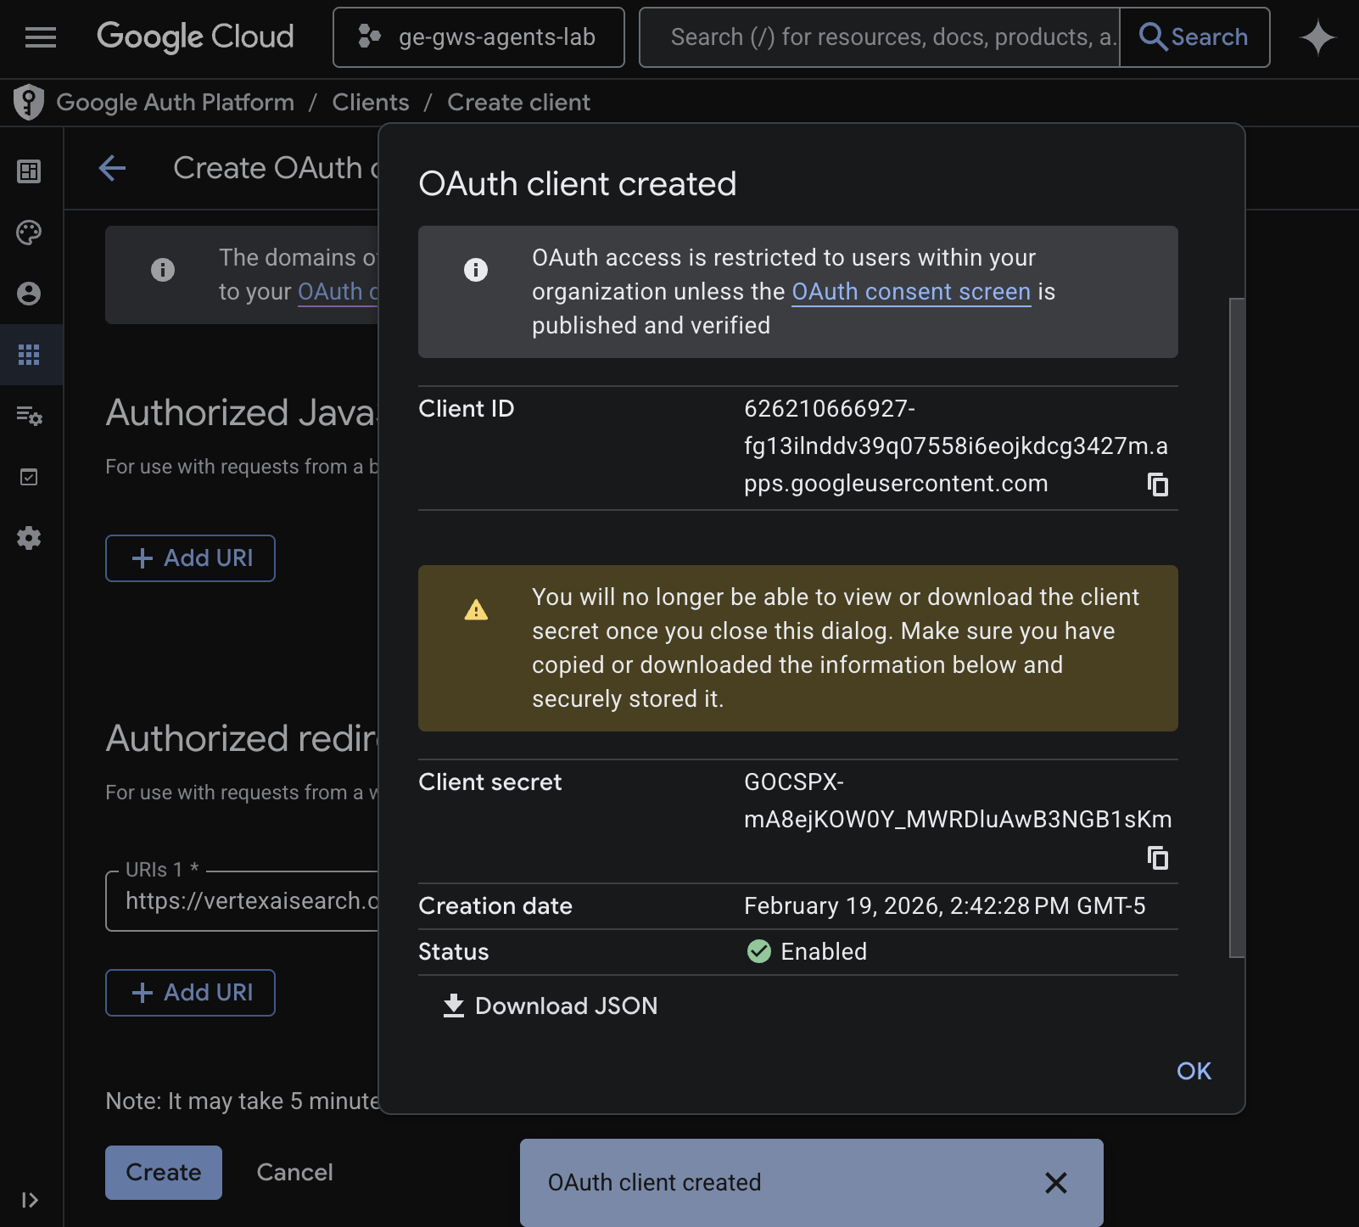The image size is (1359, 1227).
Task: Open the main navigation hamburger menu
Action: point(40,37)
